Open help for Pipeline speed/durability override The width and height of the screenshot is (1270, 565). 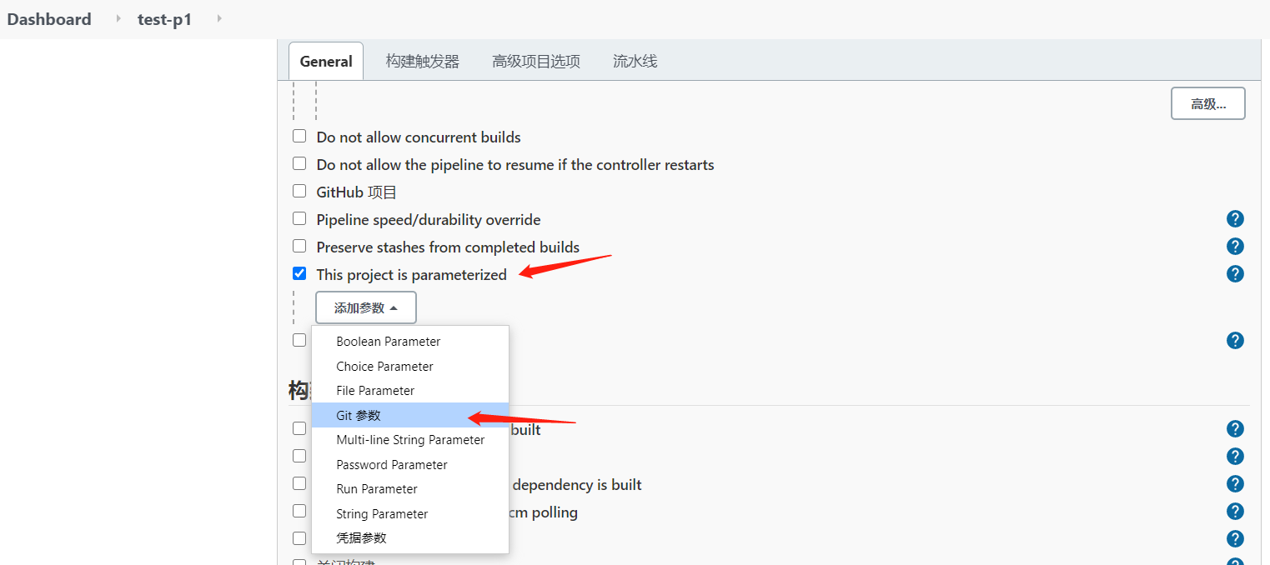click(x=1235, y=219)
